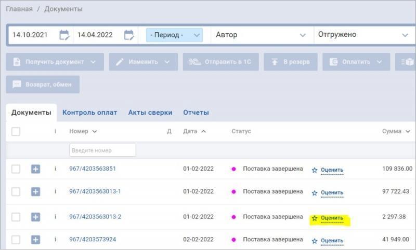Viewport: 416px width, 250px height.
Task: Open the Период dropdown
Action: coord(174,35)
